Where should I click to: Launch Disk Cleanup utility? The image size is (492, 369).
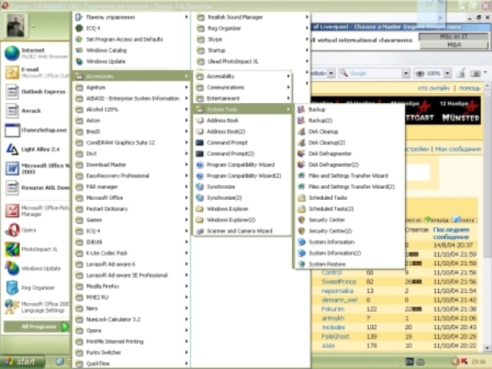click(x=349, y=131)
